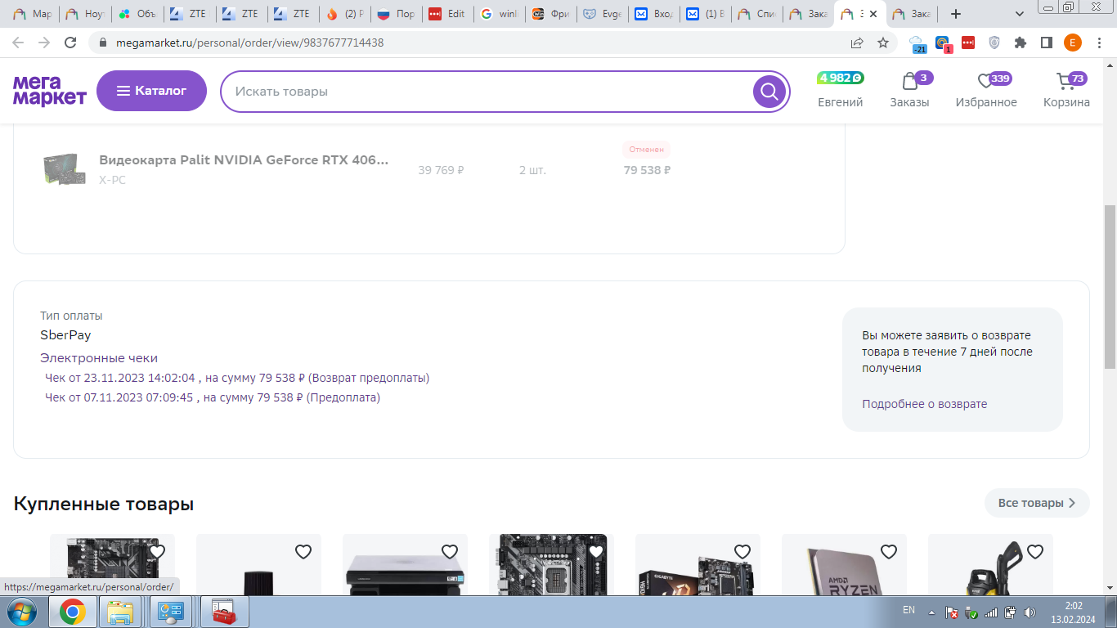Open the Chrome profile avatar E
Image resolution: width=1117 pixels, height=628 pixels.
(x=1073, y=43)
